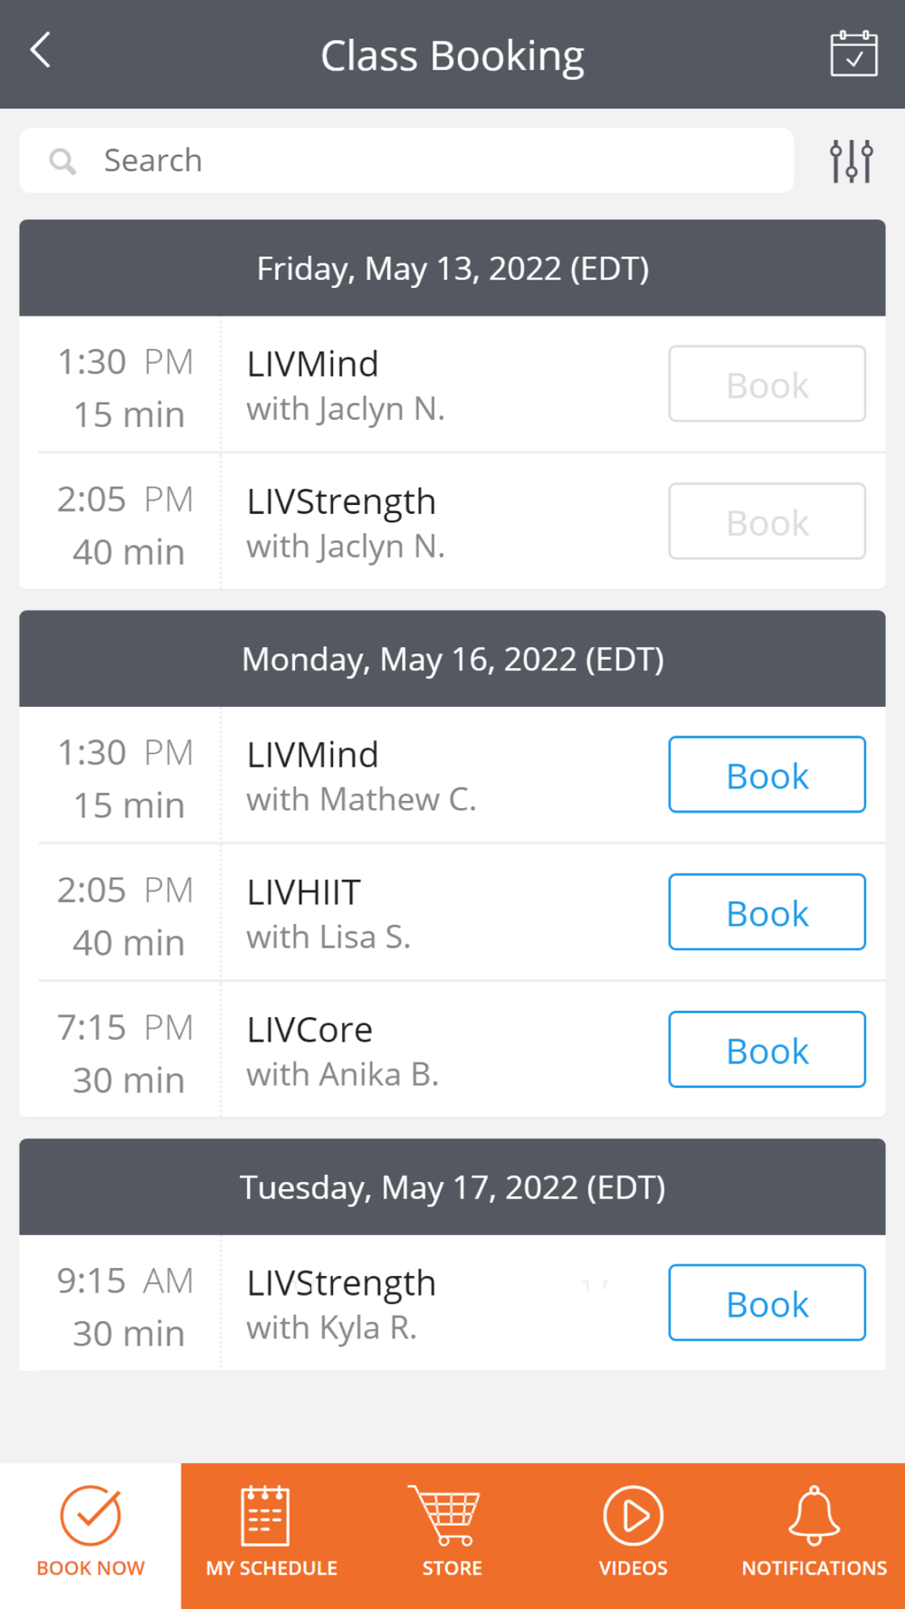The width and height of the screenshot is (905, 1609).
Task: Open LIVCore class details row
Action: pyautogui.click(x=452, y=1050)
